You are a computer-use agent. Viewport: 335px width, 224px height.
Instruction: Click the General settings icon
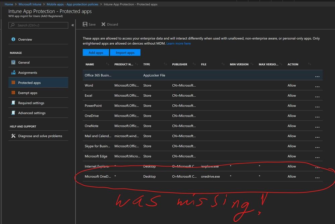pyautogui.click(x=13, y=62)
